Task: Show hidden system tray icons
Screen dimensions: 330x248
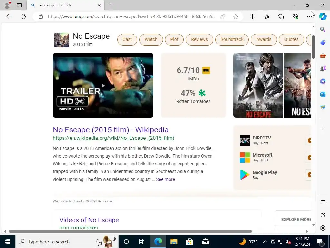Action: (x=265, y=242)
